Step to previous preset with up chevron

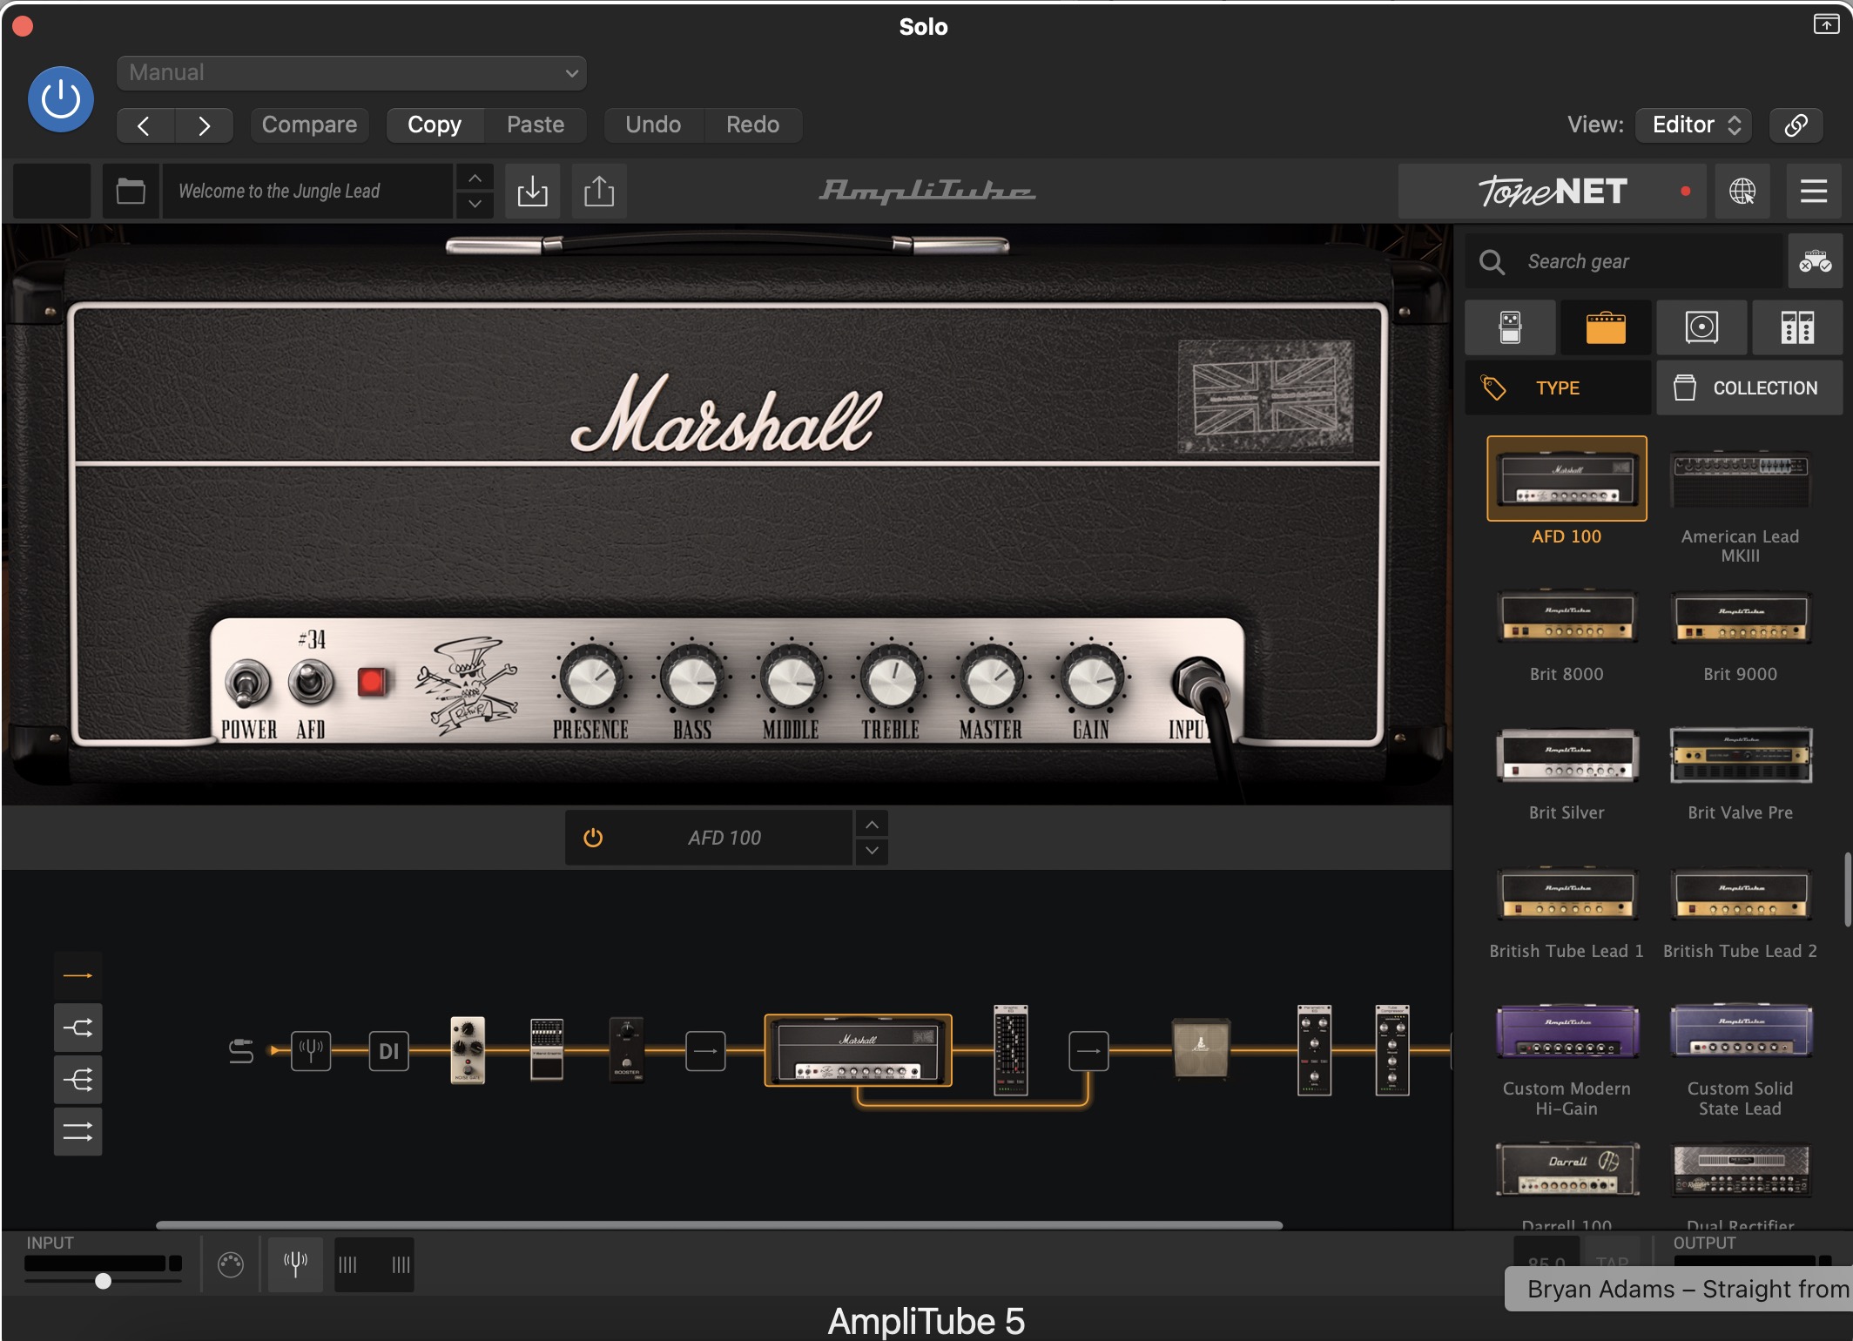(475, 178)
